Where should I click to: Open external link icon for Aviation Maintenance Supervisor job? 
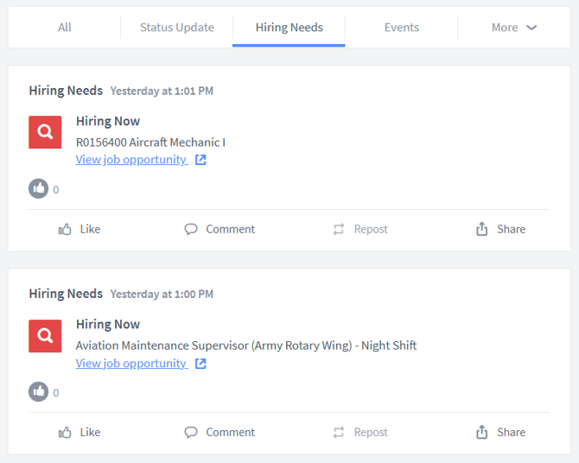point(200,364)
